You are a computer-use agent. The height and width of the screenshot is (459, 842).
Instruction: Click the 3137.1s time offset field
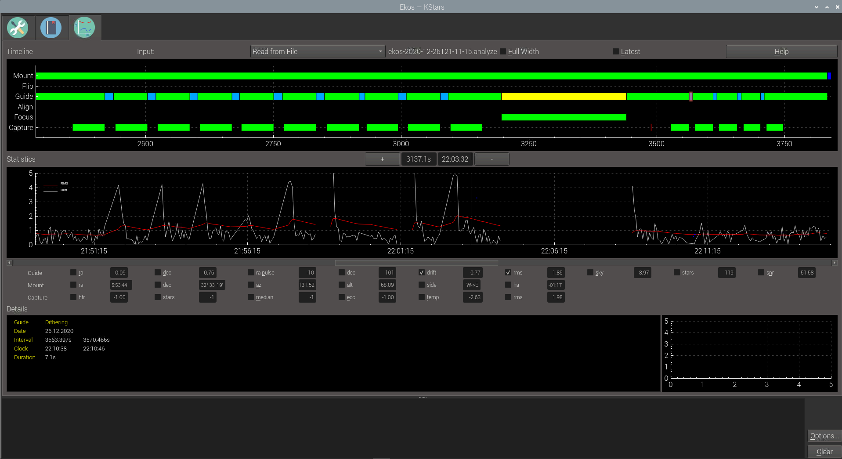(419, 159)
